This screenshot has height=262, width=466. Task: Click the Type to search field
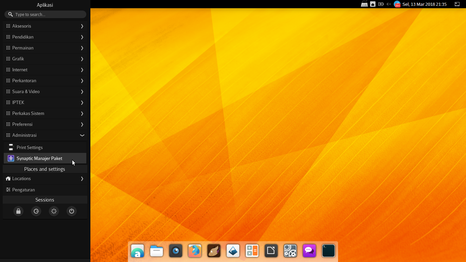(48, 14)
